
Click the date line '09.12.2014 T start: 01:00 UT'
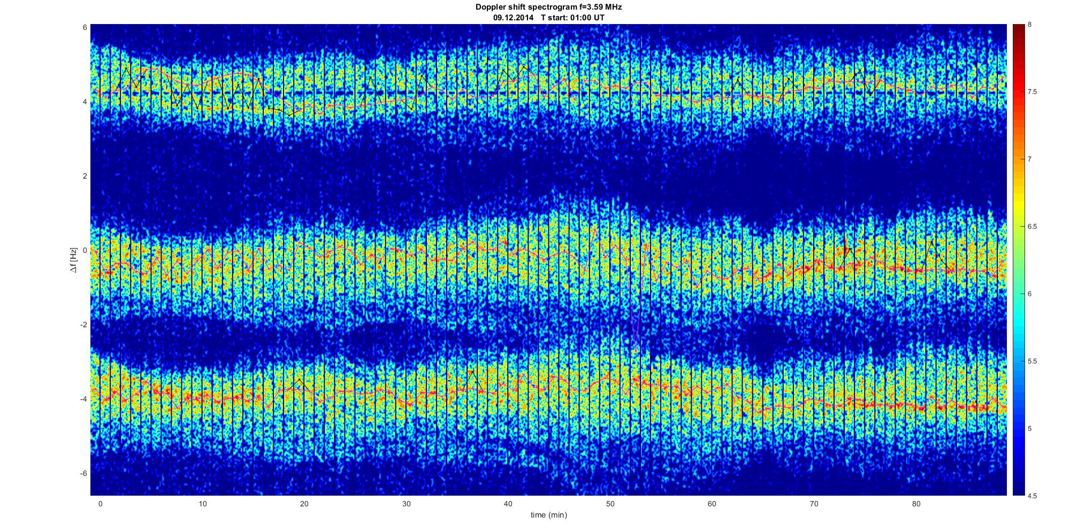click(549, 18)
